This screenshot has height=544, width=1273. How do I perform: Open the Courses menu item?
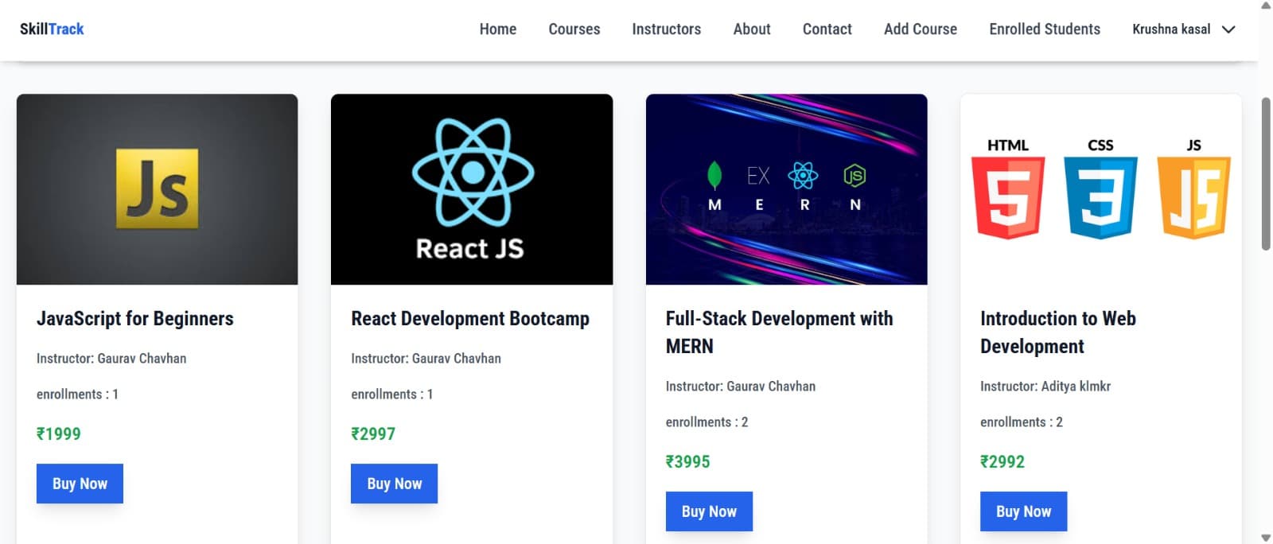(x=574, y=29)
